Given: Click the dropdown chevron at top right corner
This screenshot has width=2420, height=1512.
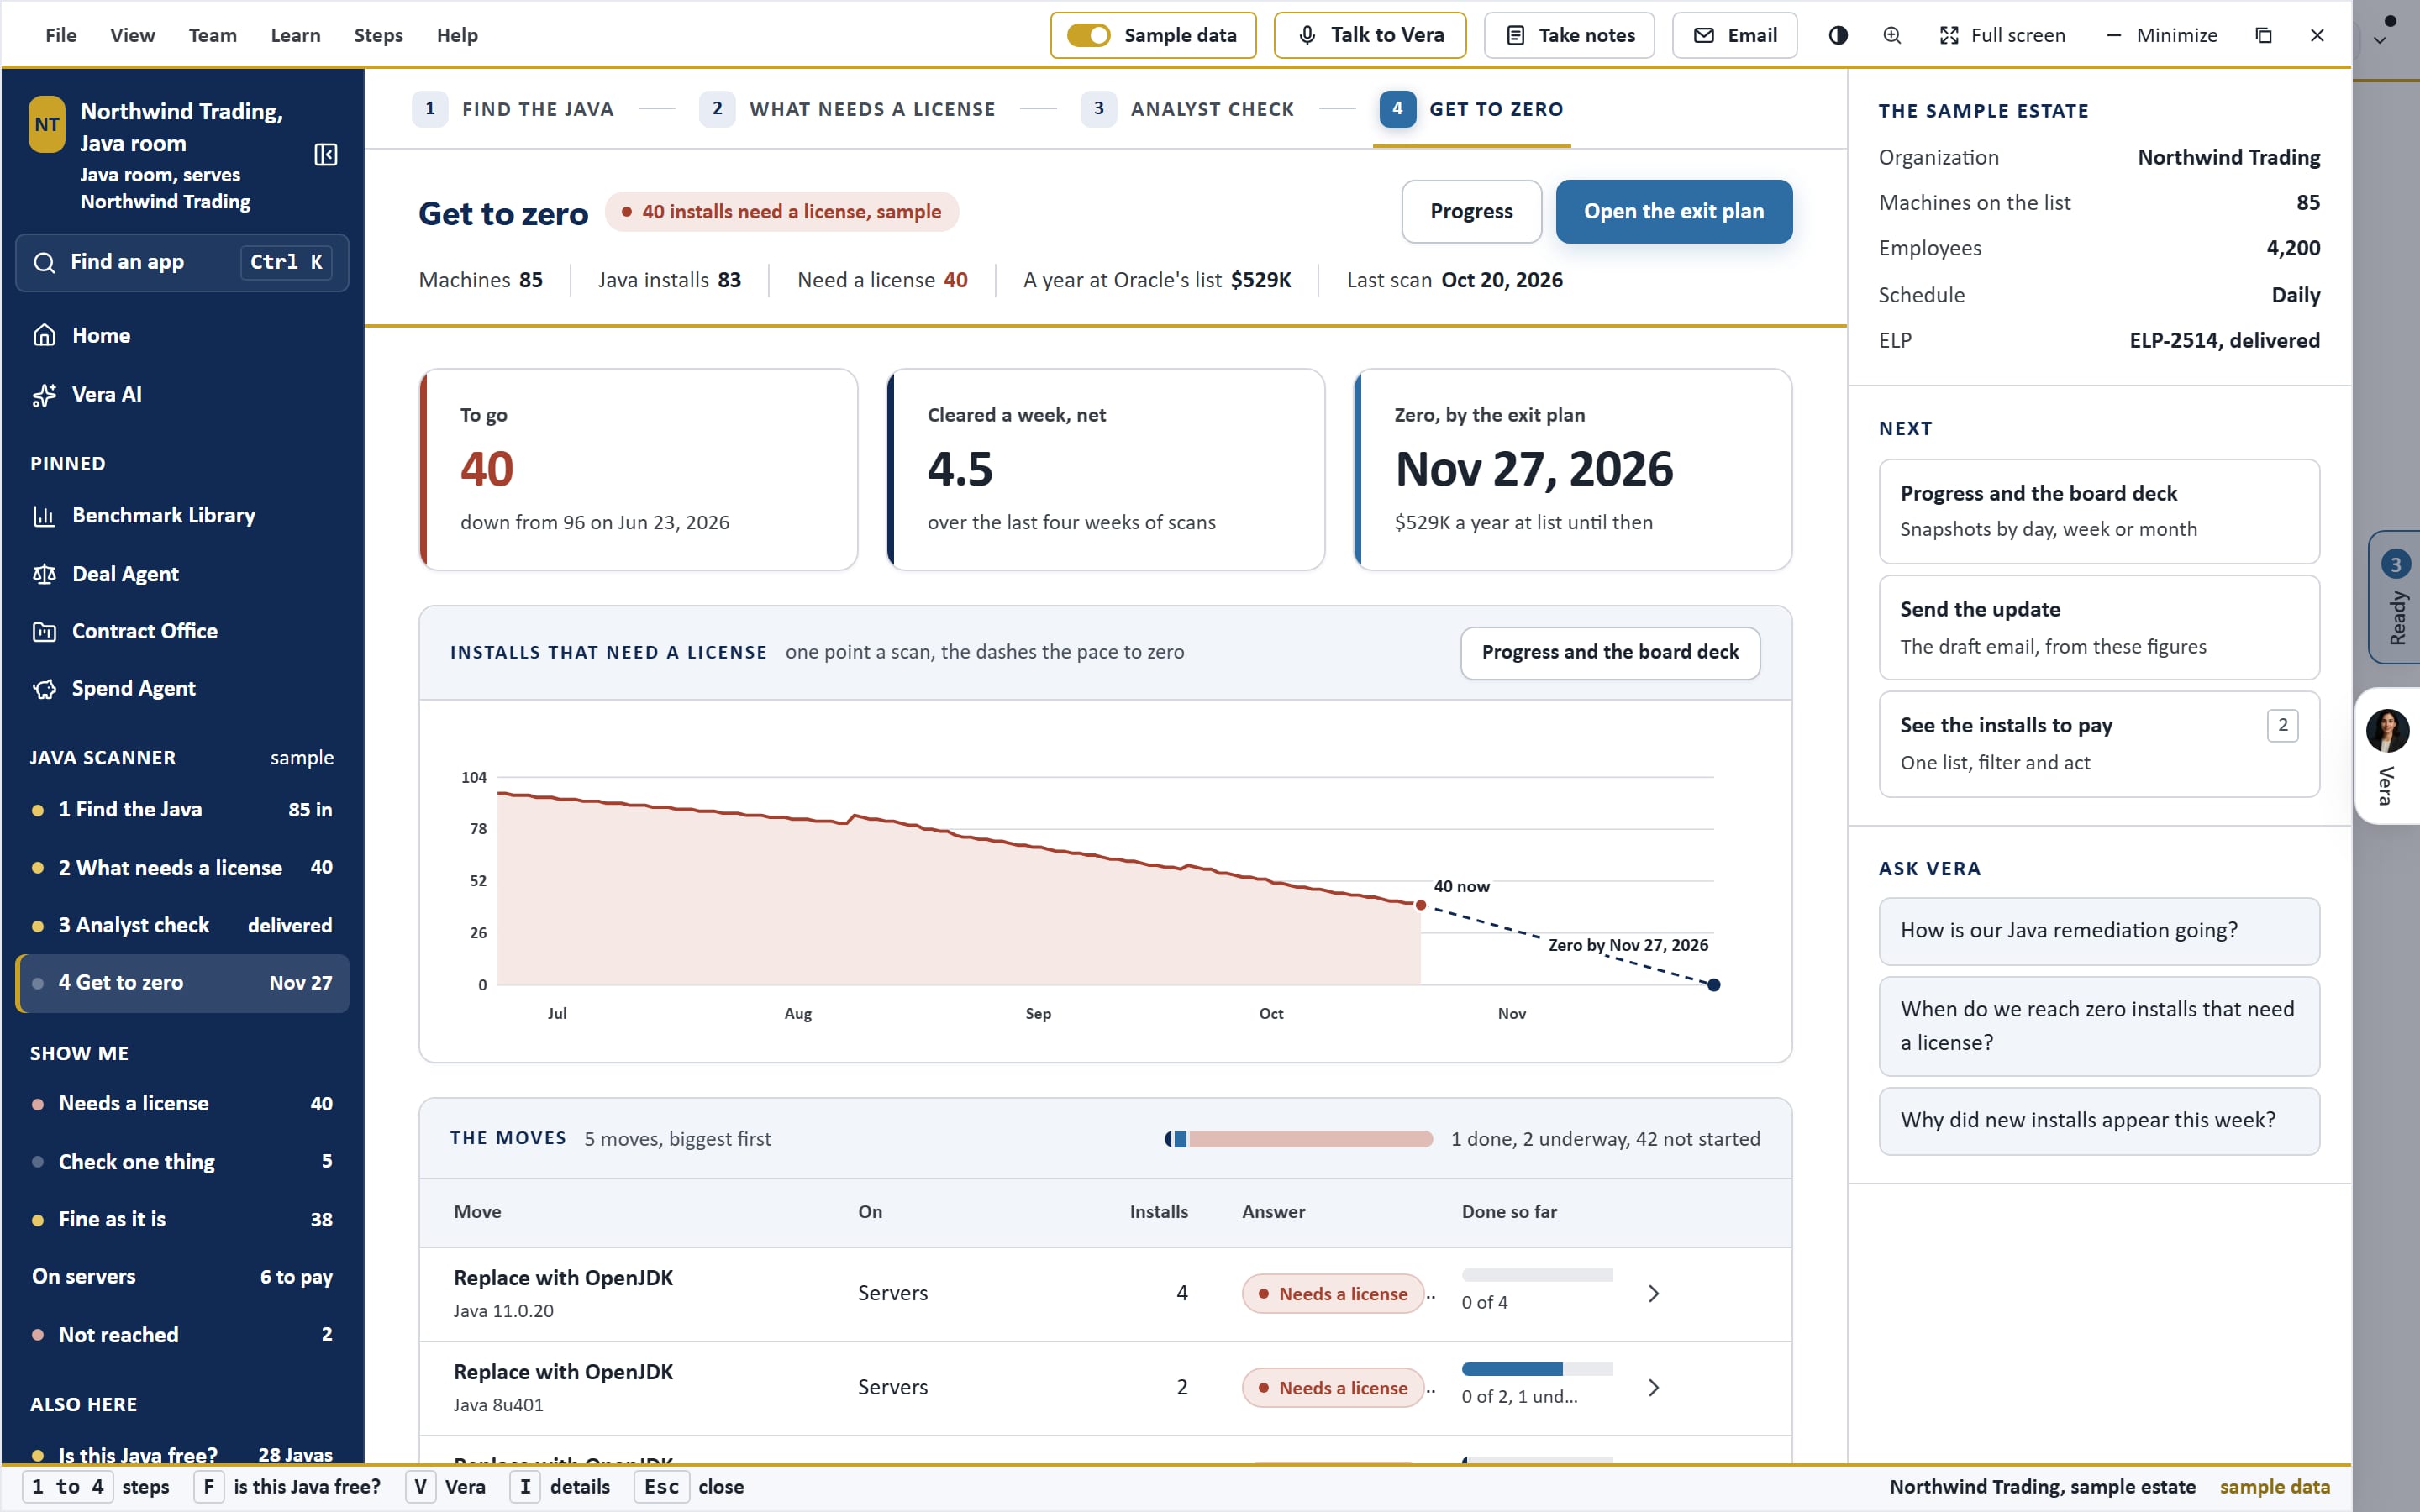Looking at the screenshot, I should (2381, 41).
